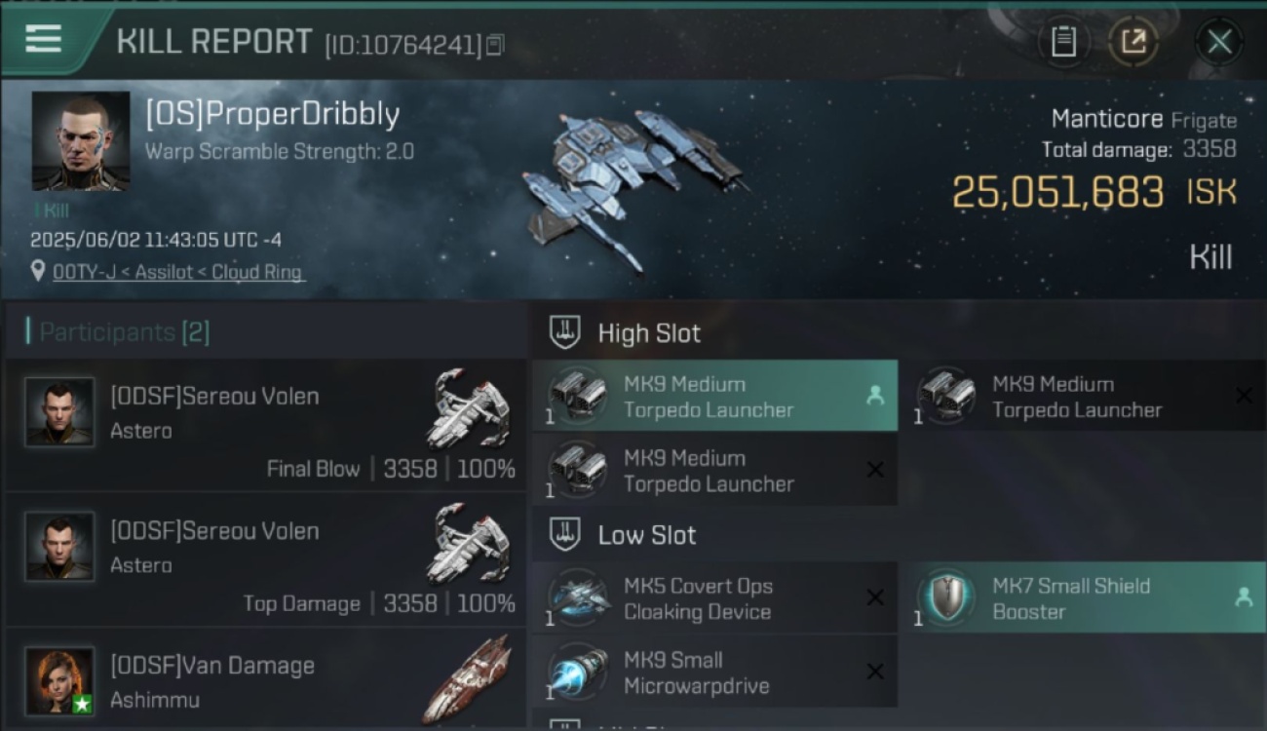1267x731 pixels.
Task: Open the Sereou Volen Top Damage participant entry
Action: tap(266, 559)
